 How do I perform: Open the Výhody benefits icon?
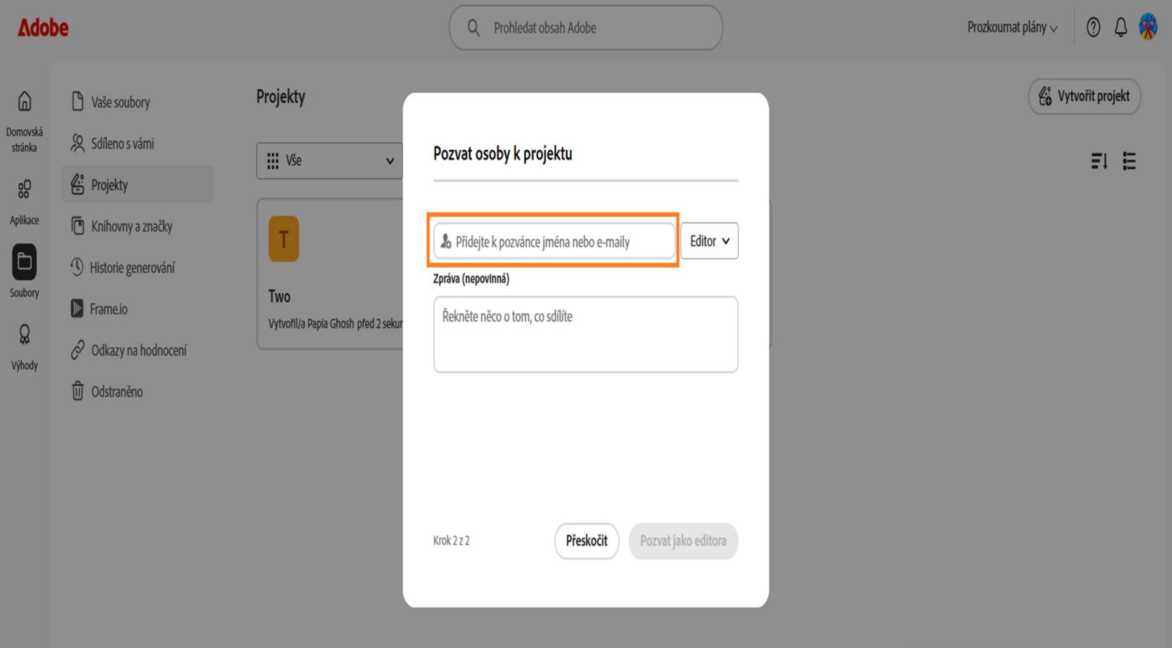[24, 334]
